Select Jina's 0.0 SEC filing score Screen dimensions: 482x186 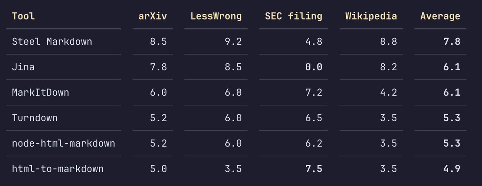pyautogui.click(x=314, y=67)
